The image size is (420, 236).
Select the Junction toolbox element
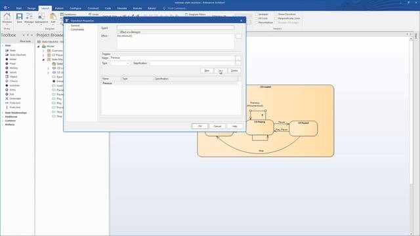12,85
